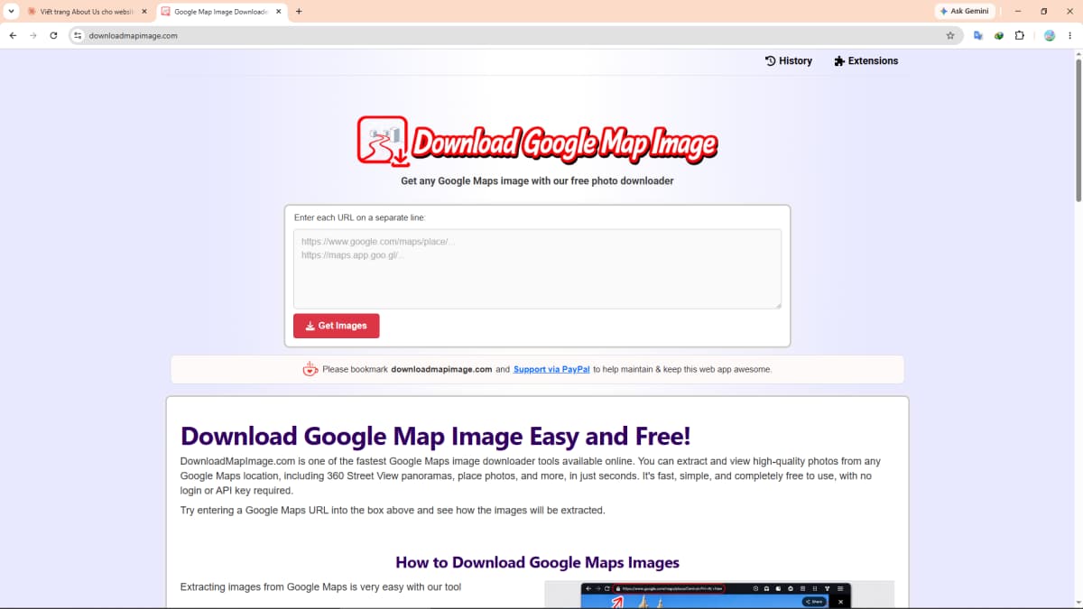The width and height of the screenshot is (1083, 609).
Task: Minimize the Chrome window
Action: coord(1017,11)
